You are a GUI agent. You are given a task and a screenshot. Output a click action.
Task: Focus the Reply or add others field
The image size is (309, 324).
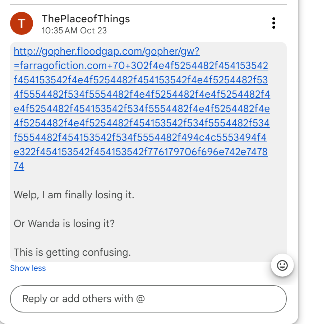coord(148,299)
